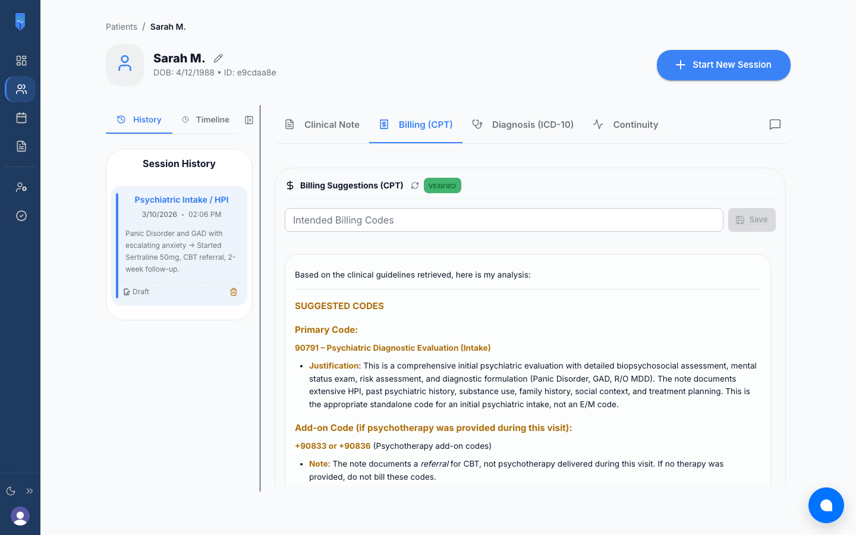This screenshot has width=856, height=535.
Task: Expand the sidebar with the chevron arrows
Action: (x=30, y=490)
